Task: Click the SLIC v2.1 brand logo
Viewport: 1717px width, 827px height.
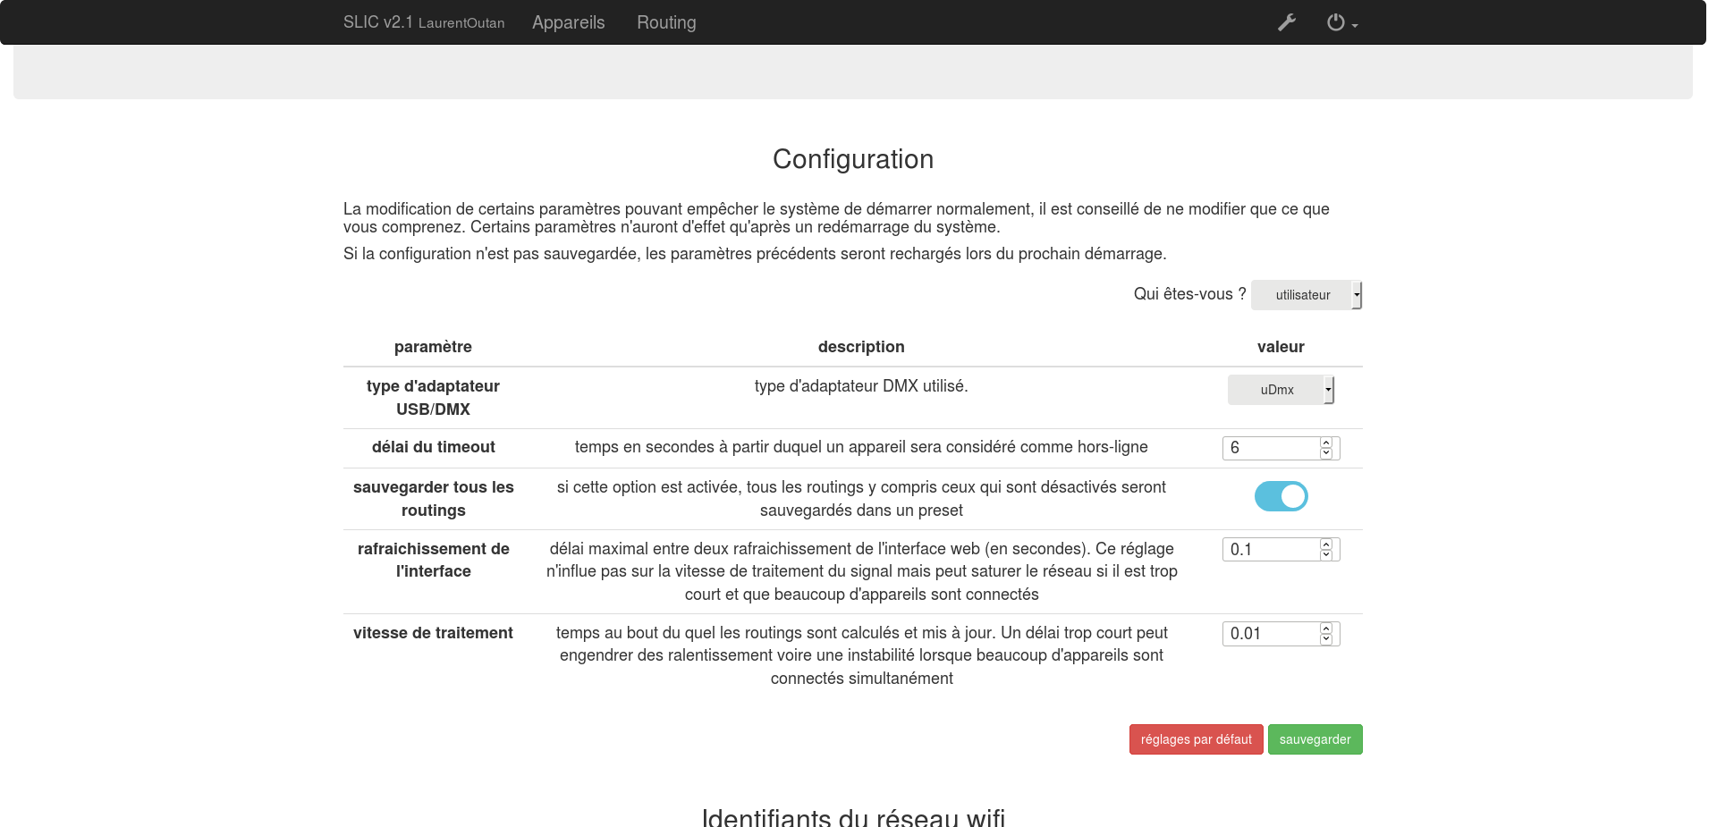Action: [x=423, y=22]
